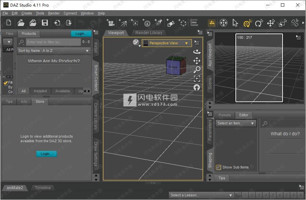This screenshot has height=200, width=306.
Task: Open the Window menu
Action: coord(87,13)
